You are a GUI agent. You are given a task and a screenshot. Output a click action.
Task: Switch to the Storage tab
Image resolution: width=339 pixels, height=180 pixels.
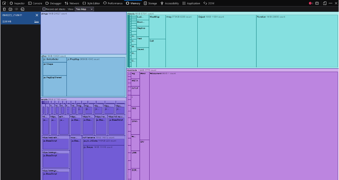(150, 3)
